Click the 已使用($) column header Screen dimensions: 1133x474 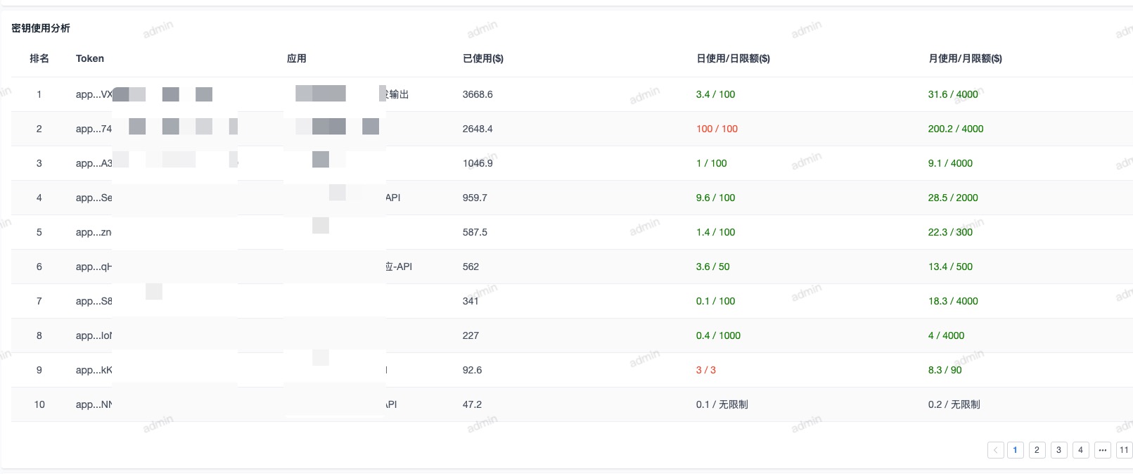(x=483, y=58)
